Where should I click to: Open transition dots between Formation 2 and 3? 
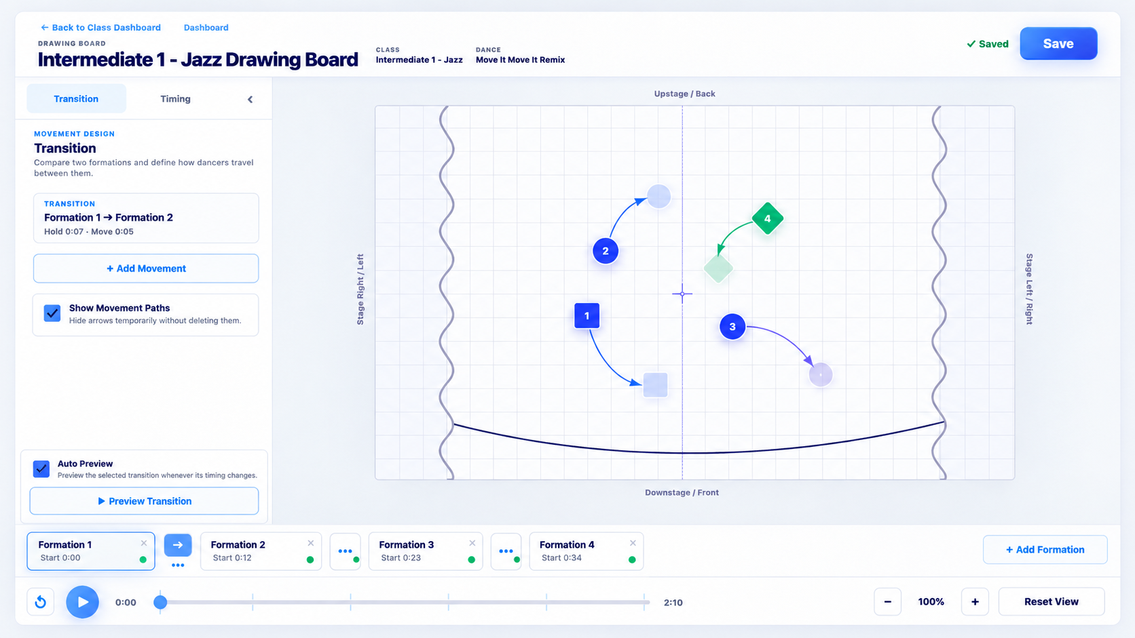tap(346, 551)
